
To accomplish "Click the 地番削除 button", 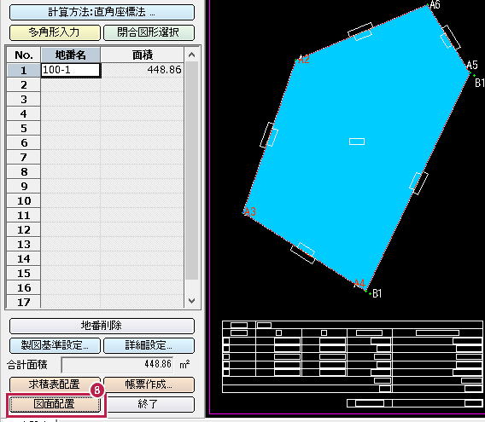I will tap(102, 326).
